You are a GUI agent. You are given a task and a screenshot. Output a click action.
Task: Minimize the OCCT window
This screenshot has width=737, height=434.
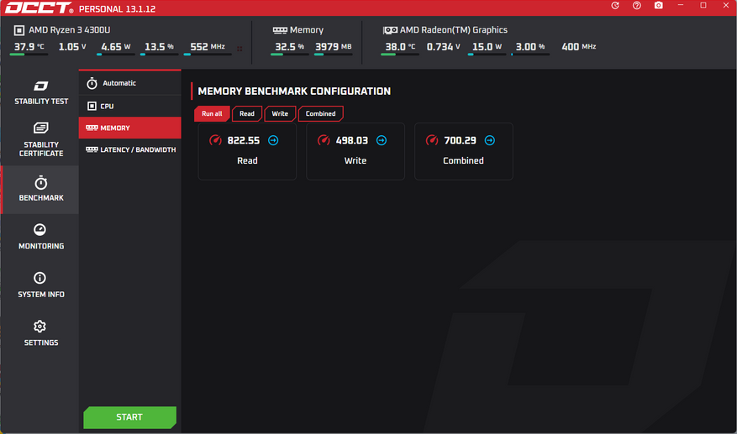pos(681,5)
